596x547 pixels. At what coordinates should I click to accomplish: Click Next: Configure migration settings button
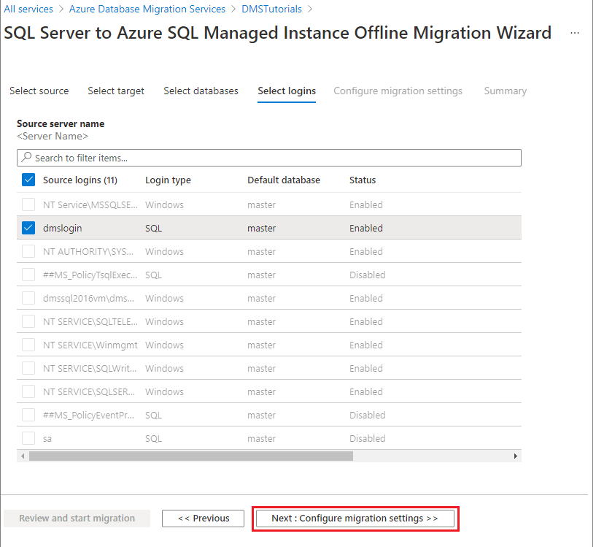click(x=355, y=519)
